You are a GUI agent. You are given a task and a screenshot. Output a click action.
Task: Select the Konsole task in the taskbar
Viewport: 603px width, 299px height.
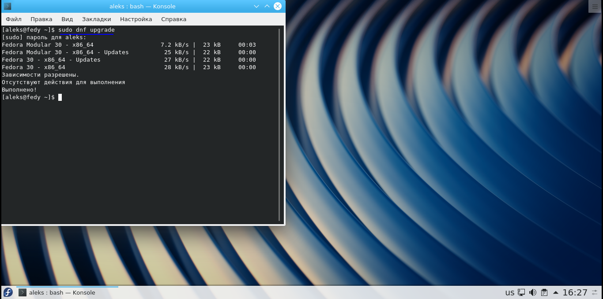(62, 292)
